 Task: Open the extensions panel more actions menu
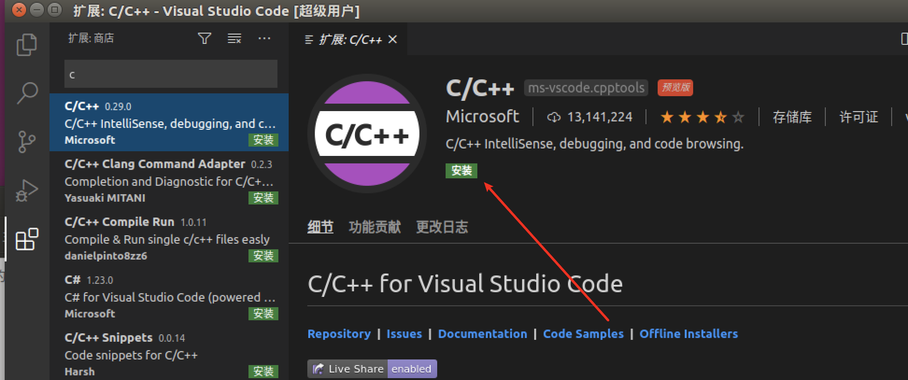click(x=264, y=38)
